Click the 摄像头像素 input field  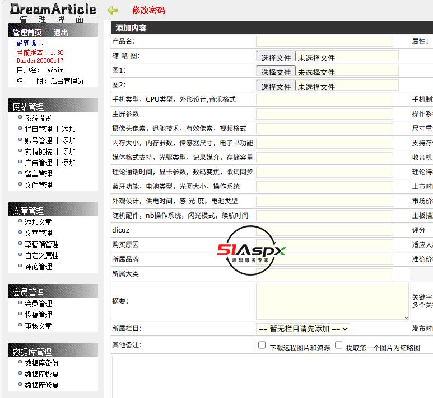pyautogui.click(x=324, y=129)
